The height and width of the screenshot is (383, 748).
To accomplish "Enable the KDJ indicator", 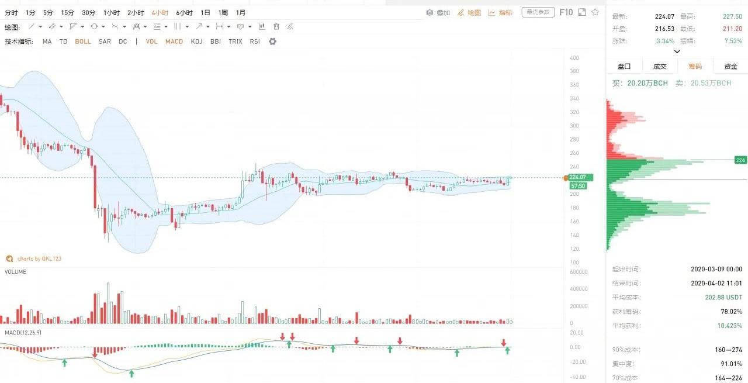I will pos(197,42).
